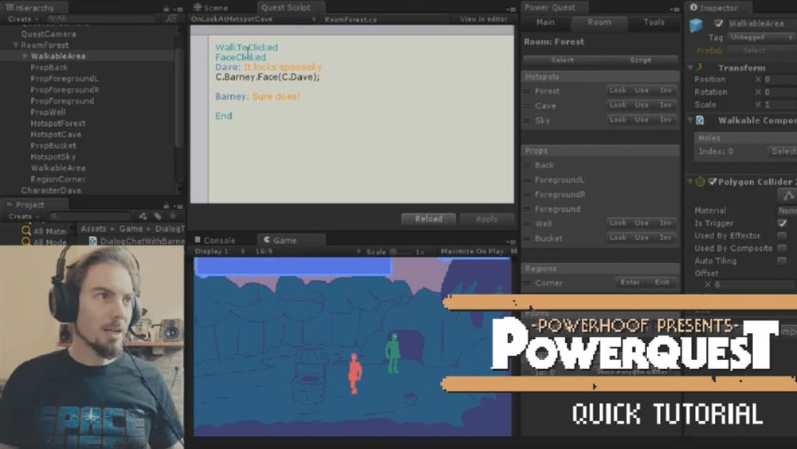Image resolution: width=797 pixels, height=449 pixels.
Task: Open the Display 1 dropdown in Game view
Action: (220, 251)
